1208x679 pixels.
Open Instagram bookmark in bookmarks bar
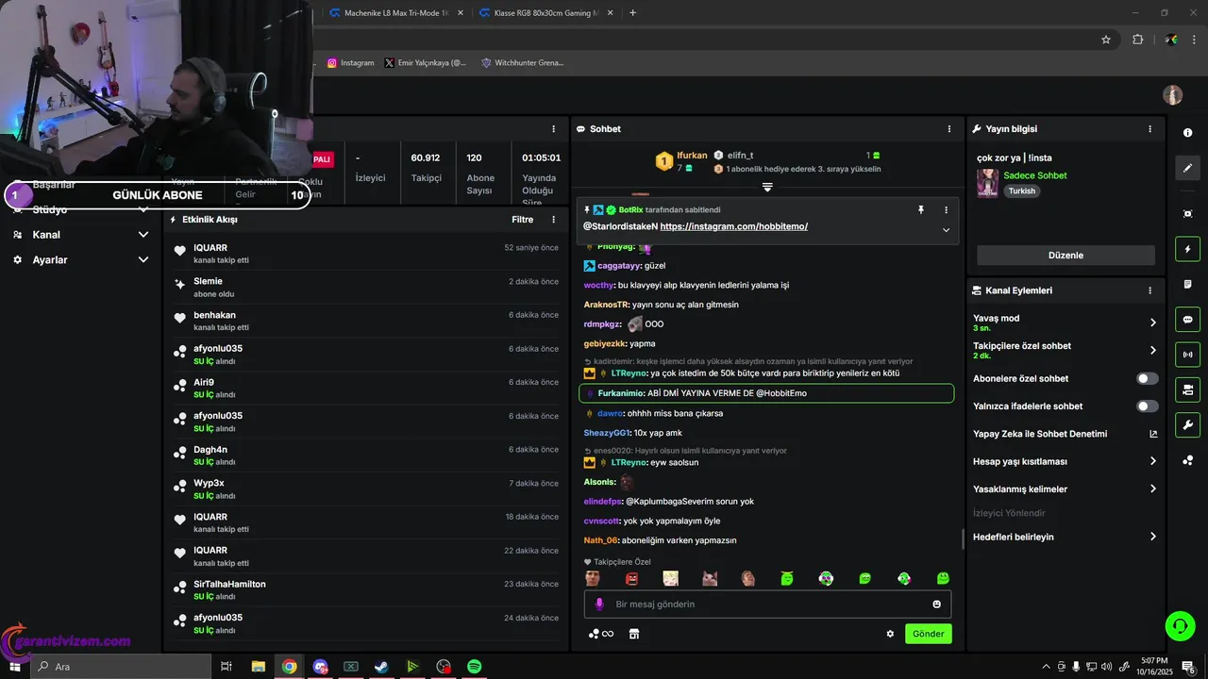coord(350,63)
